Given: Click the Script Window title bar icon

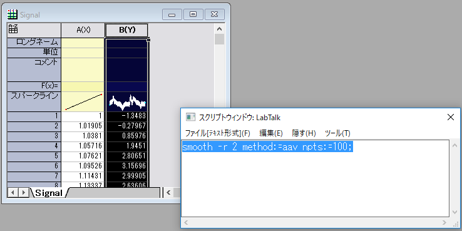Looking at the screenshot, I should (191, 117).
